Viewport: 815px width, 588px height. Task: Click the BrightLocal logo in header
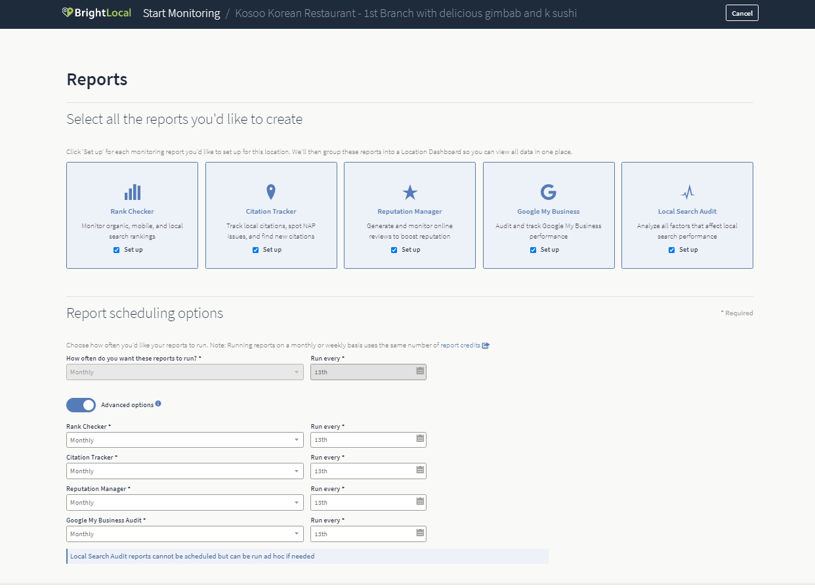tap(96, 13)
